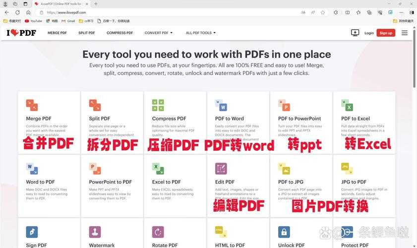417x248 pixels.
Task: Expand the ALL PDF TOOLS dropdown
Action: [200, 33]
